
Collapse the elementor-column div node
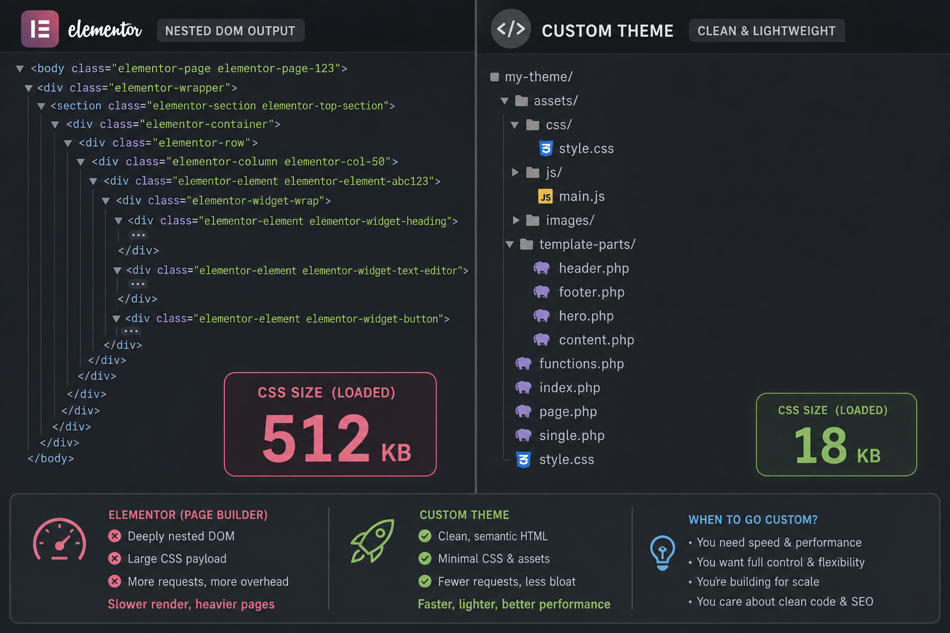tap(80, 162)
